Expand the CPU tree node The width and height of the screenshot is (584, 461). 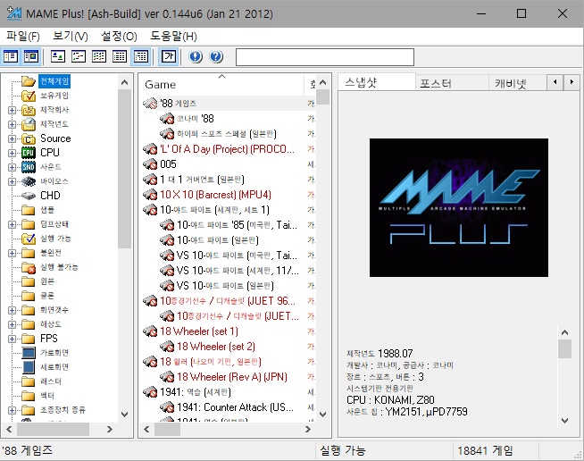(12, 153)
